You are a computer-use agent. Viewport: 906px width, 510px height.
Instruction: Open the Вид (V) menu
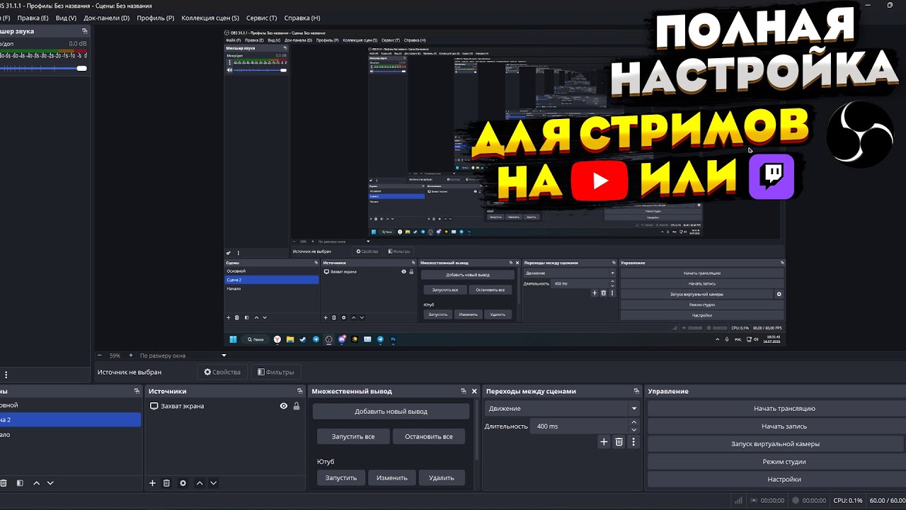66,18
